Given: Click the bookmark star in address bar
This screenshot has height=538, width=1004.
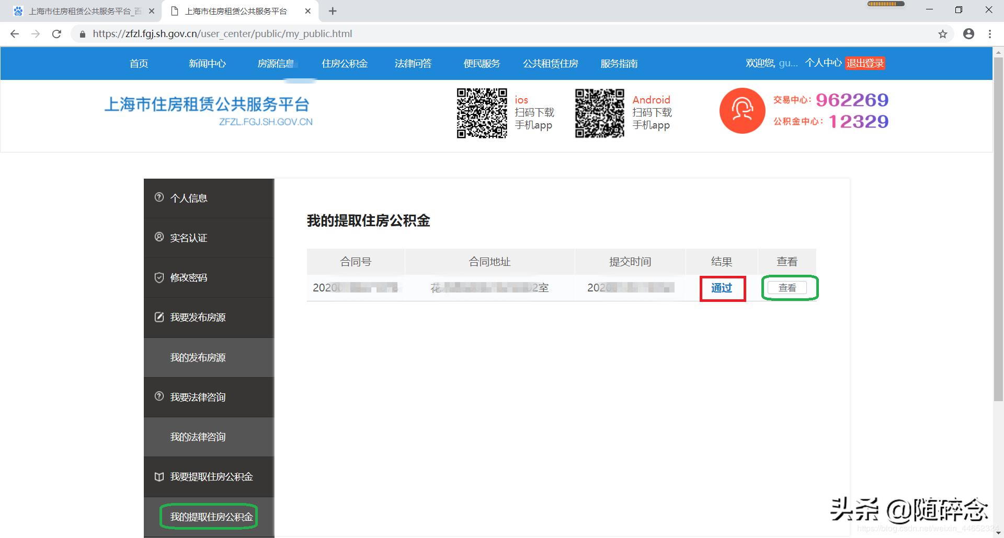Looking at the screenshot, I should [943, 33].
